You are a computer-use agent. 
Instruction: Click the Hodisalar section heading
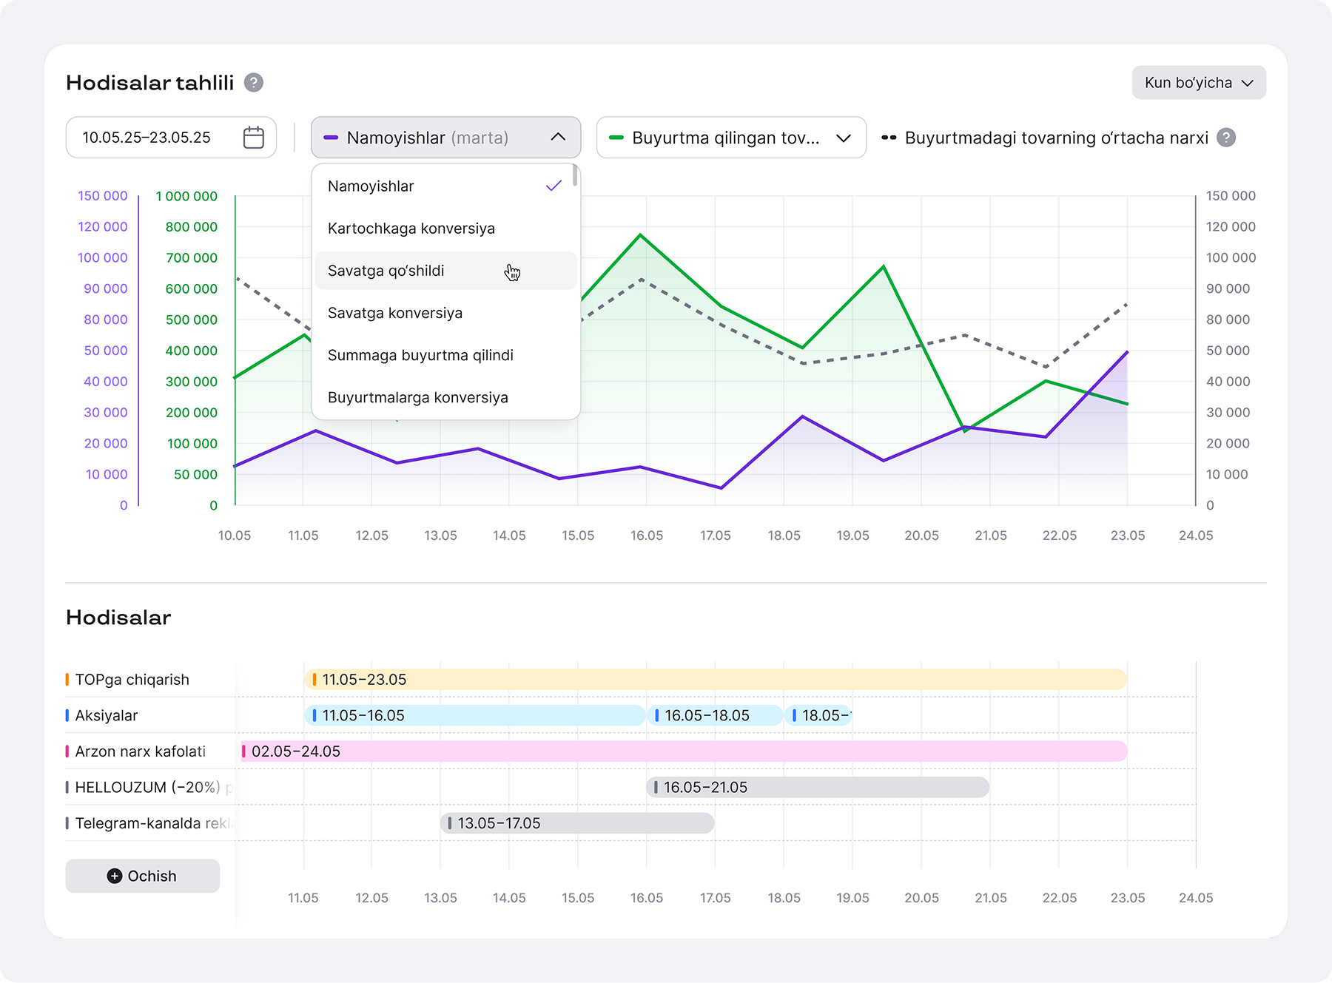click(118, 618)
